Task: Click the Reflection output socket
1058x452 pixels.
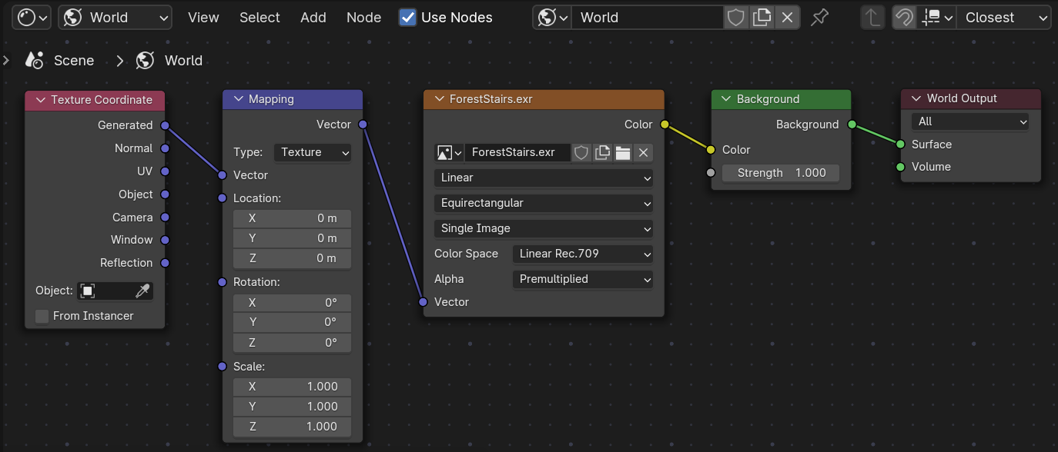Action: pos(164,263)
